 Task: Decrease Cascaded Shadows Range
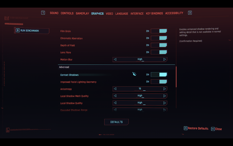115,110
